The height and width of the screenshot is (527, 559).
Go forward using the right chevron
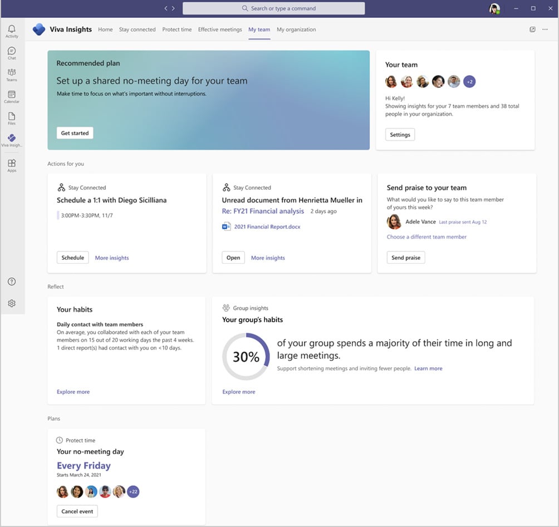point(173,8)
